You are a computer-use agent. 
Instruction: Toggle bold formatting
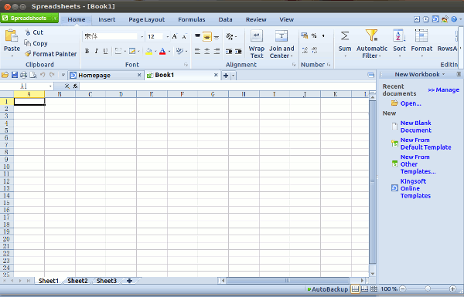point(87,51)
